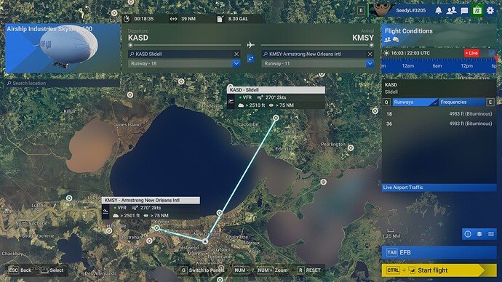Select the Runways tab
Image resolution: width=502 pixels, height=282 pixels.
click(x=415, y=102)
